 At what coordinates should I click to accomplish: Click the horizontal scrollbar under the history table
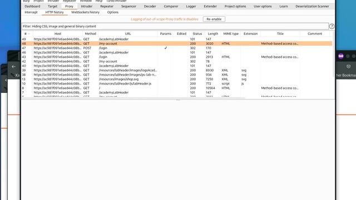pyautogui.click(x=133, y=98)
